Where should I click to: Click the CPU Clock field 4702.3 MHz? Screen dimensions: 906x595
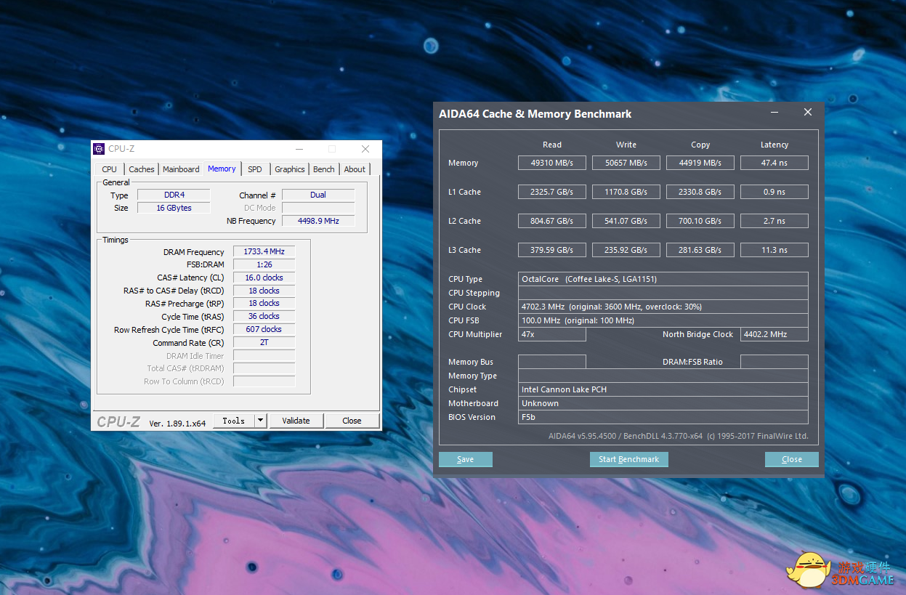click(x=663, y=307)
